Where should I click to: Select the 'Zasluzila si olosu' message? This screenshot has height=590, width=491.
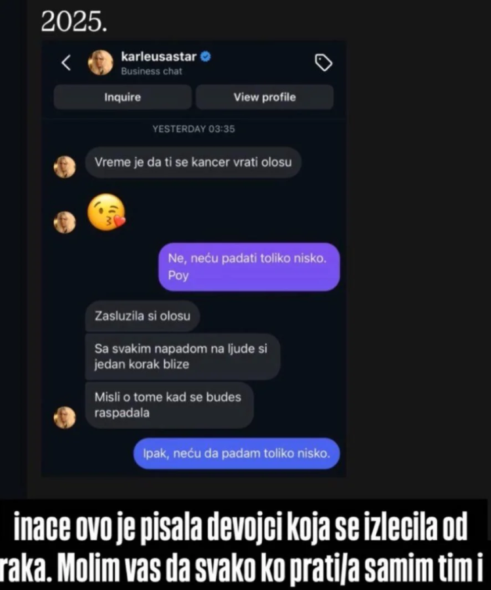[x=142, y=316]
